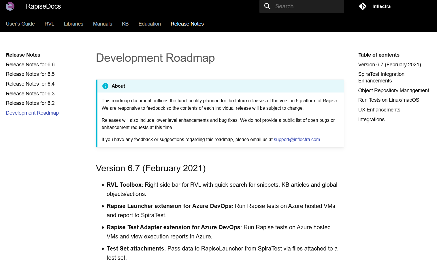Screen dimensions: 437x264
Task: Jump to SpiraTest Integration Enhancements section
Action: [x=381, y=77]
